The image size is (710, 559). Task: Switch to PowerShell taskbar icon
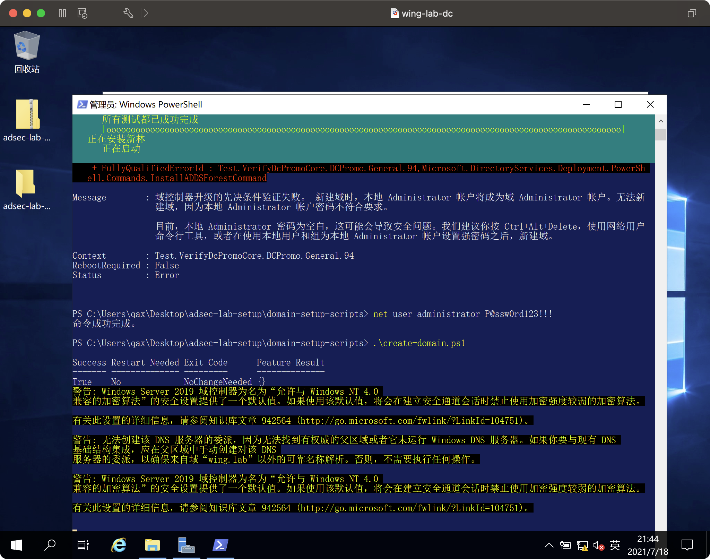tap(220, 545)
